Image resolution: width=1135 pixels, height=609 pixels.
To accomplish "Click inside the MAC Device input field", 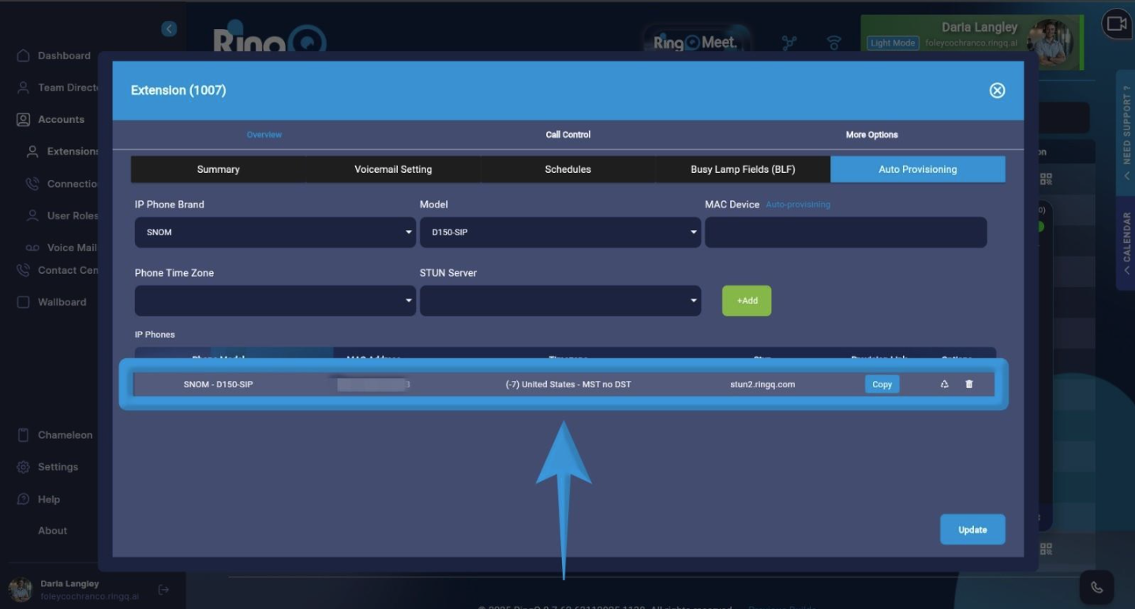I will pos(845,232).
